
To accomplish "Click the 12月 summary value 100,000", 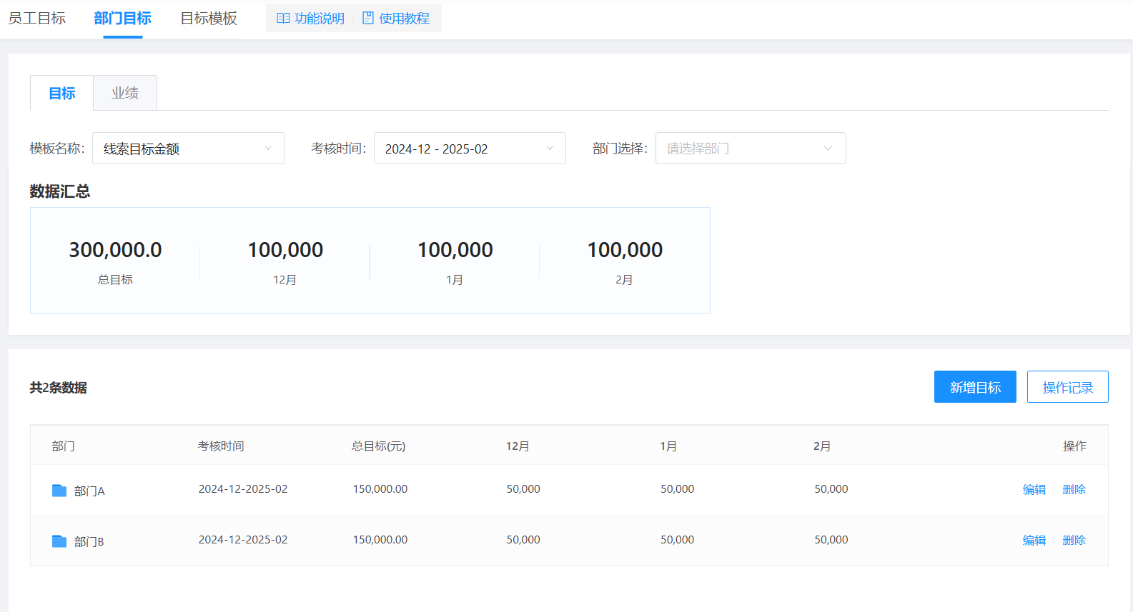I will [285, 250].
